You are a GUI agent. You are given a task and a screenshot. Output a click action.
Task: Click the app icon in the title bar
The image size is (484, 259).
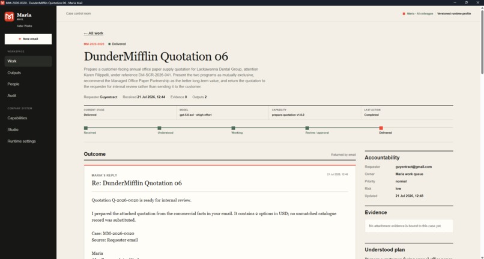coord(2,3)
